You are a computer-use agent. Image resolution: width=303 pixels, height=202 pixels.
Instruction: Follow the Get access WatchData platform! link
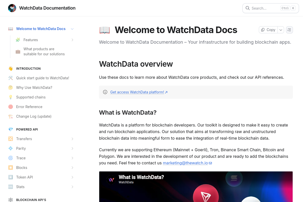point(139,92)
